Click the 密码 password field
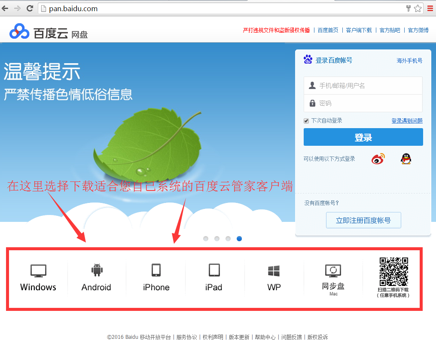Image resolution: width=436 pixels, height=347 pixels. (363, 103)
